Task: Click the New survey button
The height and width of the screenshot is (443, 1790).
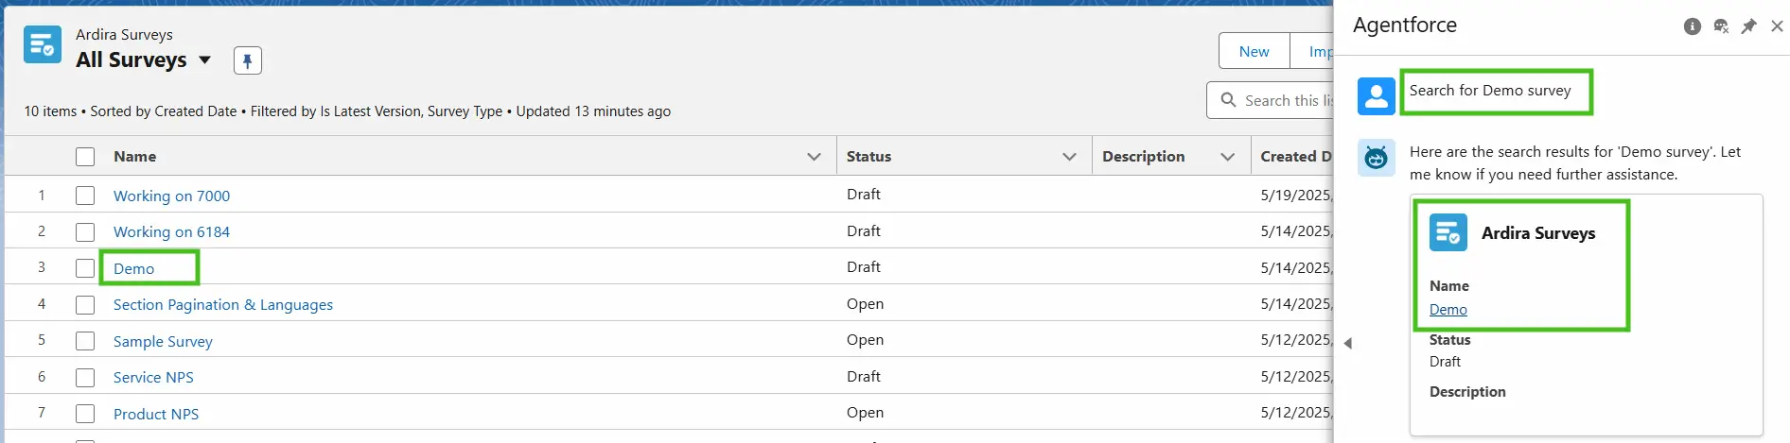Action: coord(1254,52)
